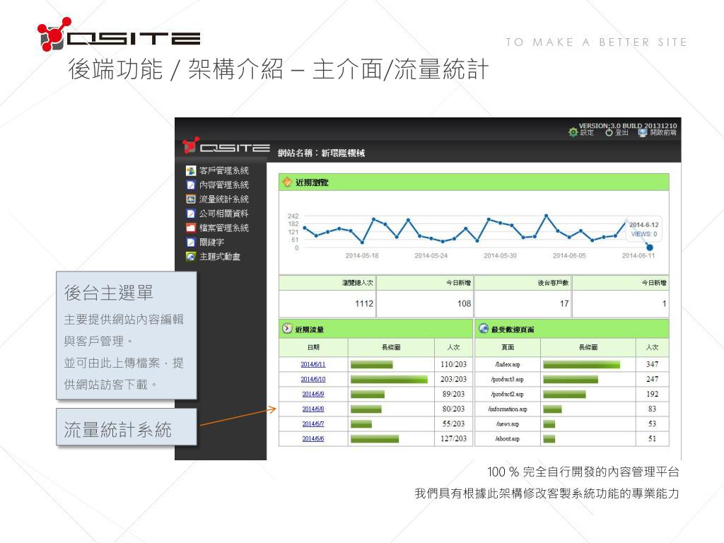Click the 登出 link in top bar
This screenshot has width=724, height=543.
pyautogui.click(x=622, y=133)
